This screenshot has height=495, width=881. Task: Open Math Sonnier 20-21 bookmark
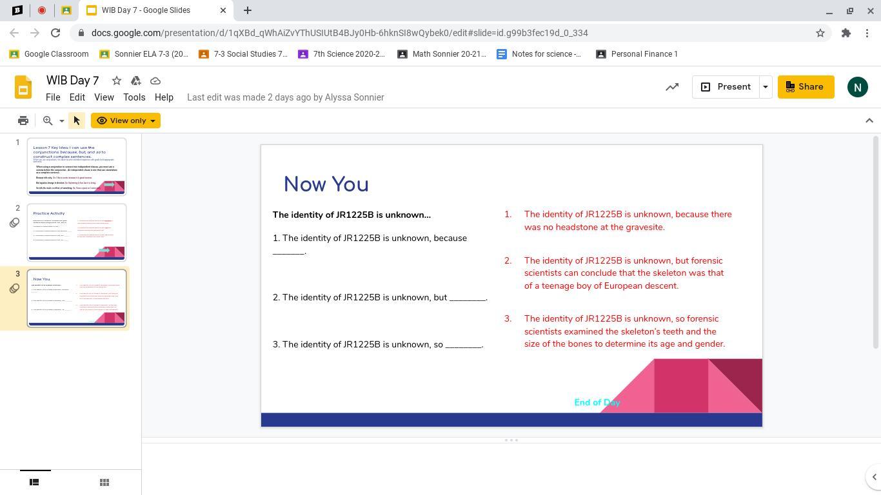[442, 54]
